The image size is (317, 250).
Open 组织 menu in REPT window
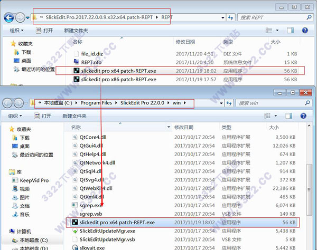click(16, 31)
